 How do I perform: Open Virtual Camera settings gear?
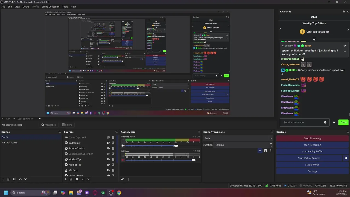(x=346, y=158)
